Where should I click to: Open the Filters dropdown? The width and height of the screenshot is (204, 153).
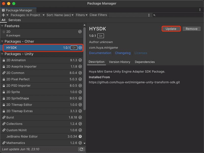(x=81, y=15)
